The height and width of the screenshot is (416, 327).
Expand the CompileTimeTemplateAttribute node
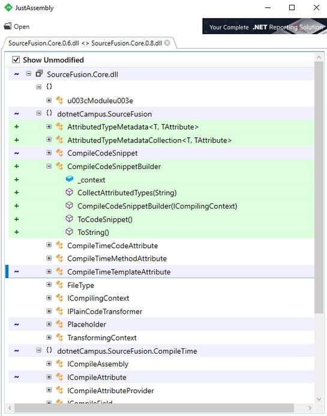pos(49,272)
